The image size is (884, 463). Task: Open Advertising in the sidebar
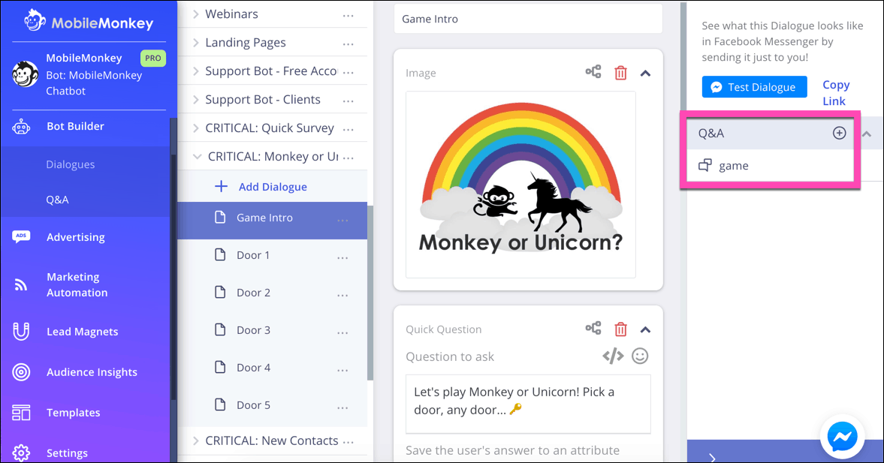click(x=76, y=237)
